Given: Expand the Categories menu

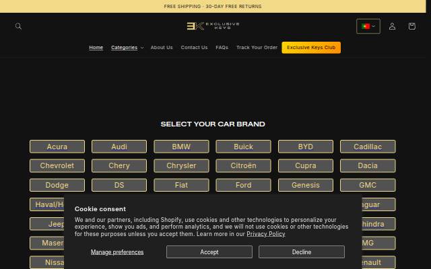Looking at the screenshot, I should [x=127, y=48].
